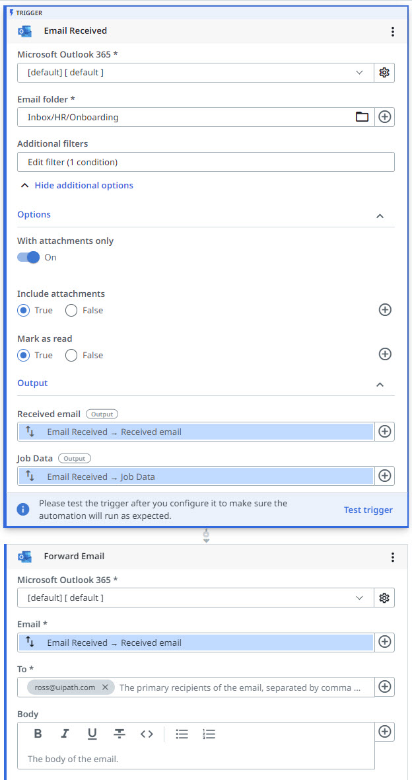Open trigger's Microsoft Outlook 365 connection dropdown
Viewport: 412px width, 780px height.
(195, 73)
